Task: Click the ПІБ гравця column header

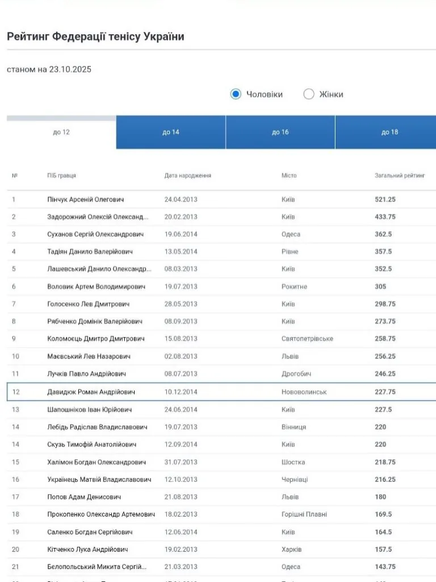Action: (61, 176)
